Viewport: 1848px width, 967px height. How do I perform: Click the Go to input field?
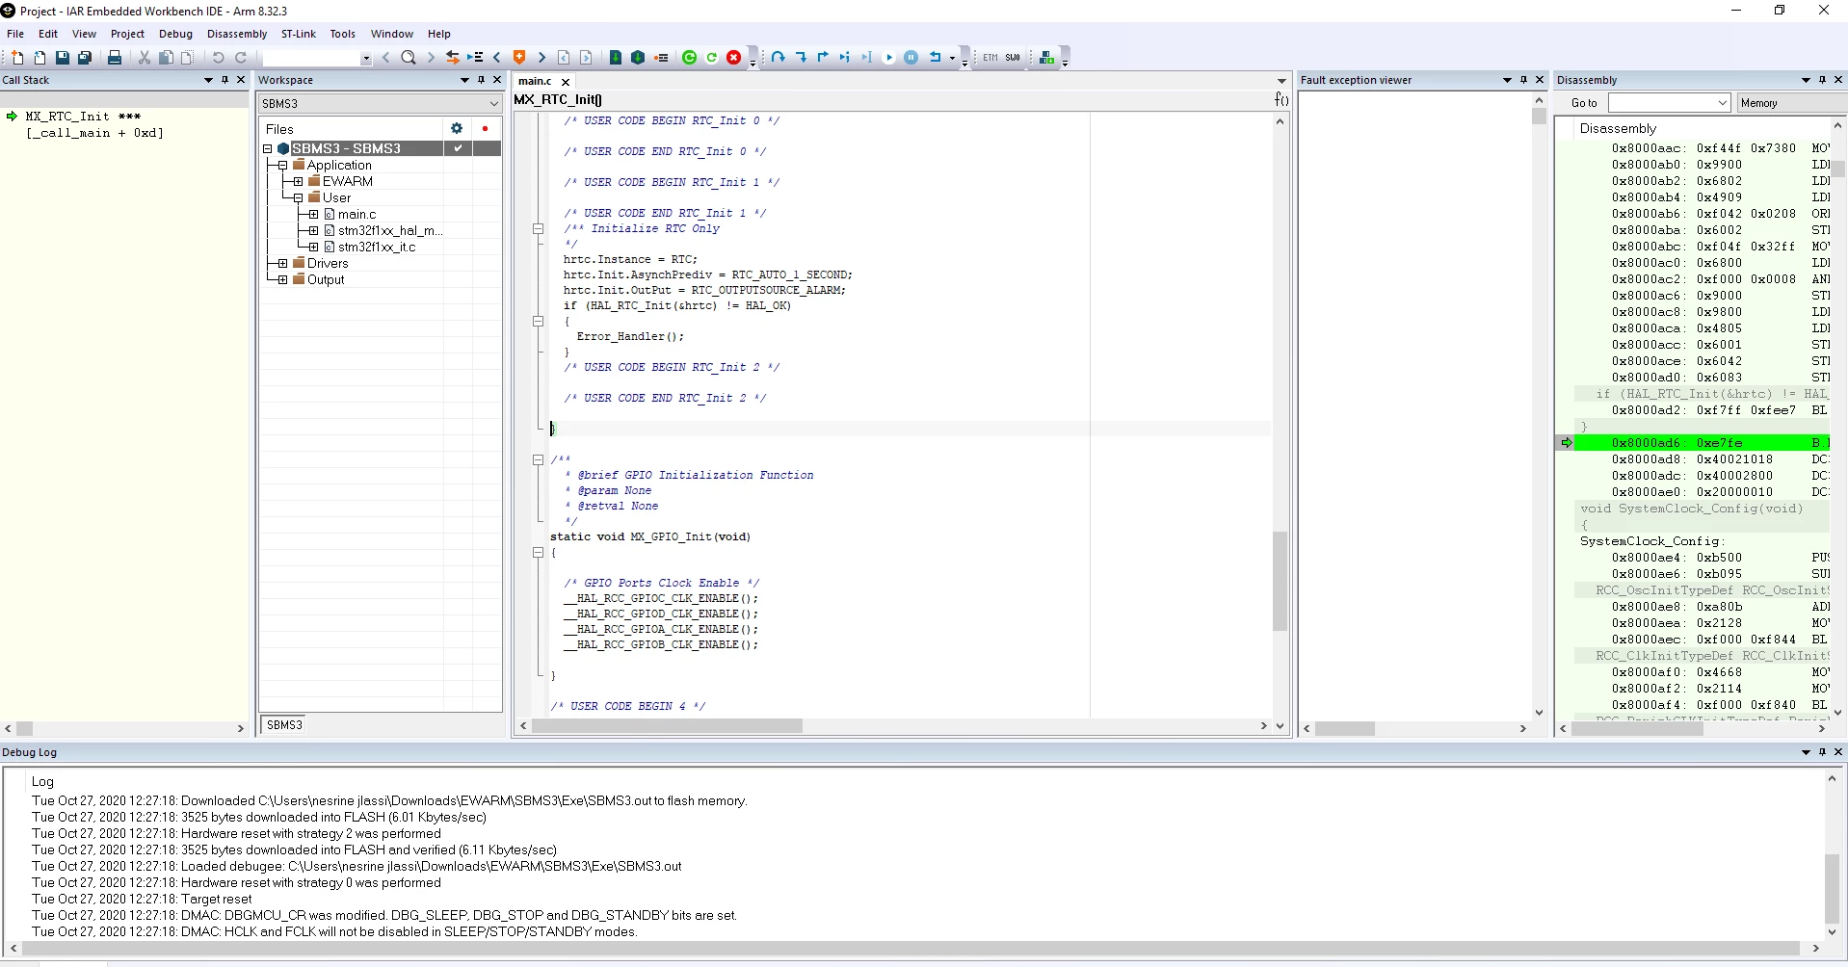coord(1669,103)
